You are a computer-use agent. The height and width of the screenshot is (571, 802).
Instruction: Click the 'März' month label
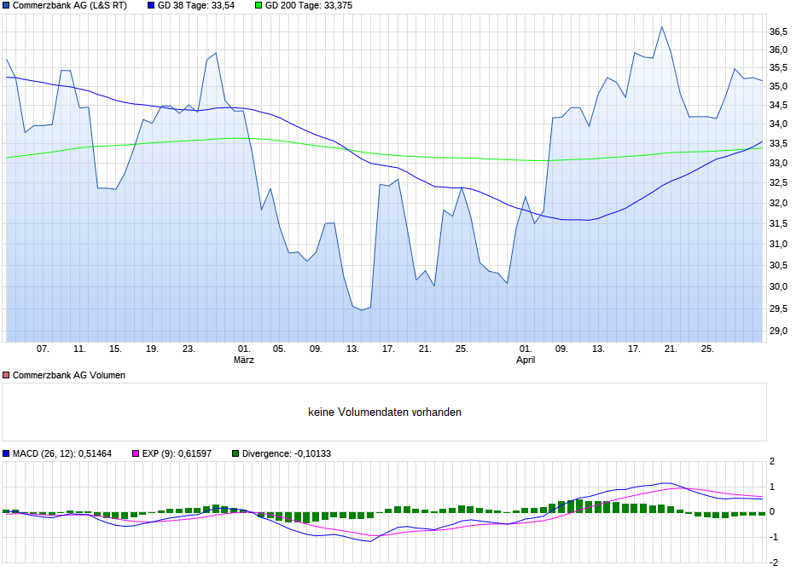244,360
